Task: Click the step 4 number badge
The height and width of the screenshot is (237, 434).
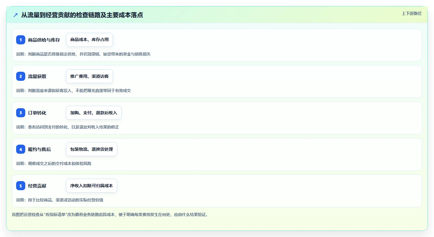Action: [x=21, y=149]
